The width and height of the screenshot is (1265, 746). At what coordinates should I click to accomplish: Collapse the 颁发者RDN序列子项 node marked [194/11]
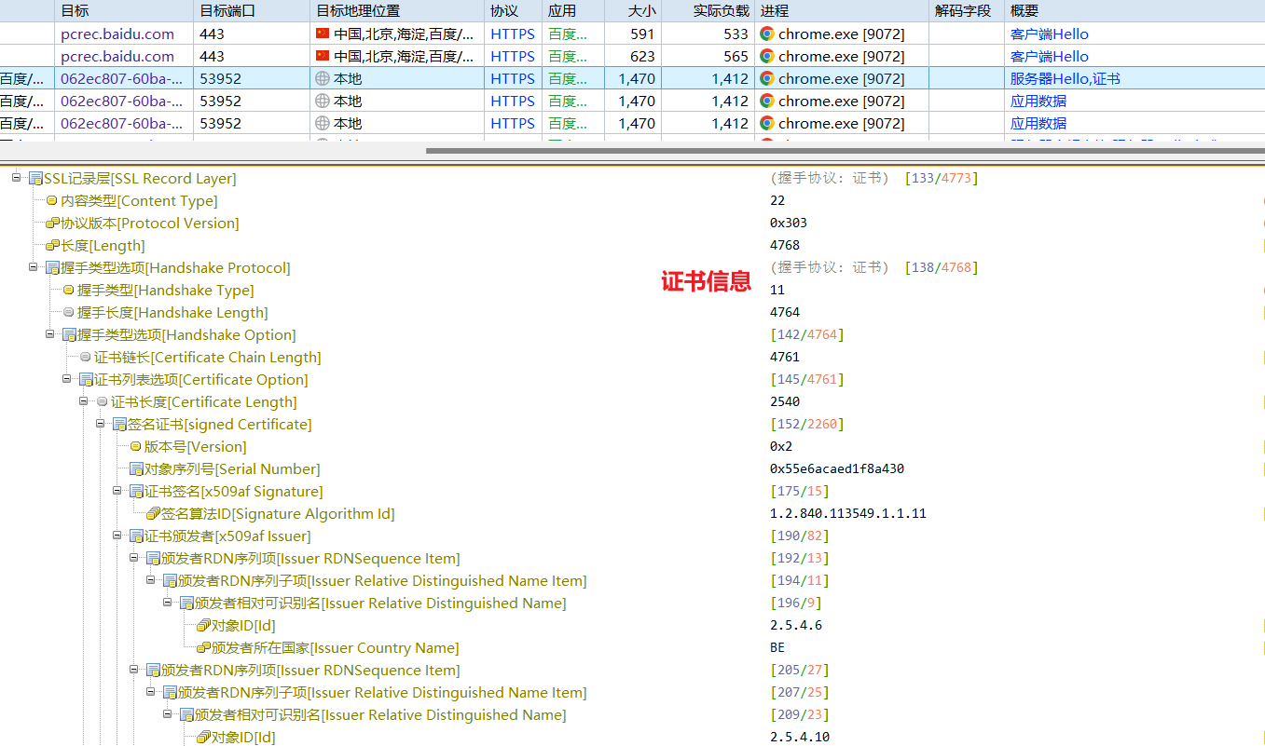tap(150, 580)
